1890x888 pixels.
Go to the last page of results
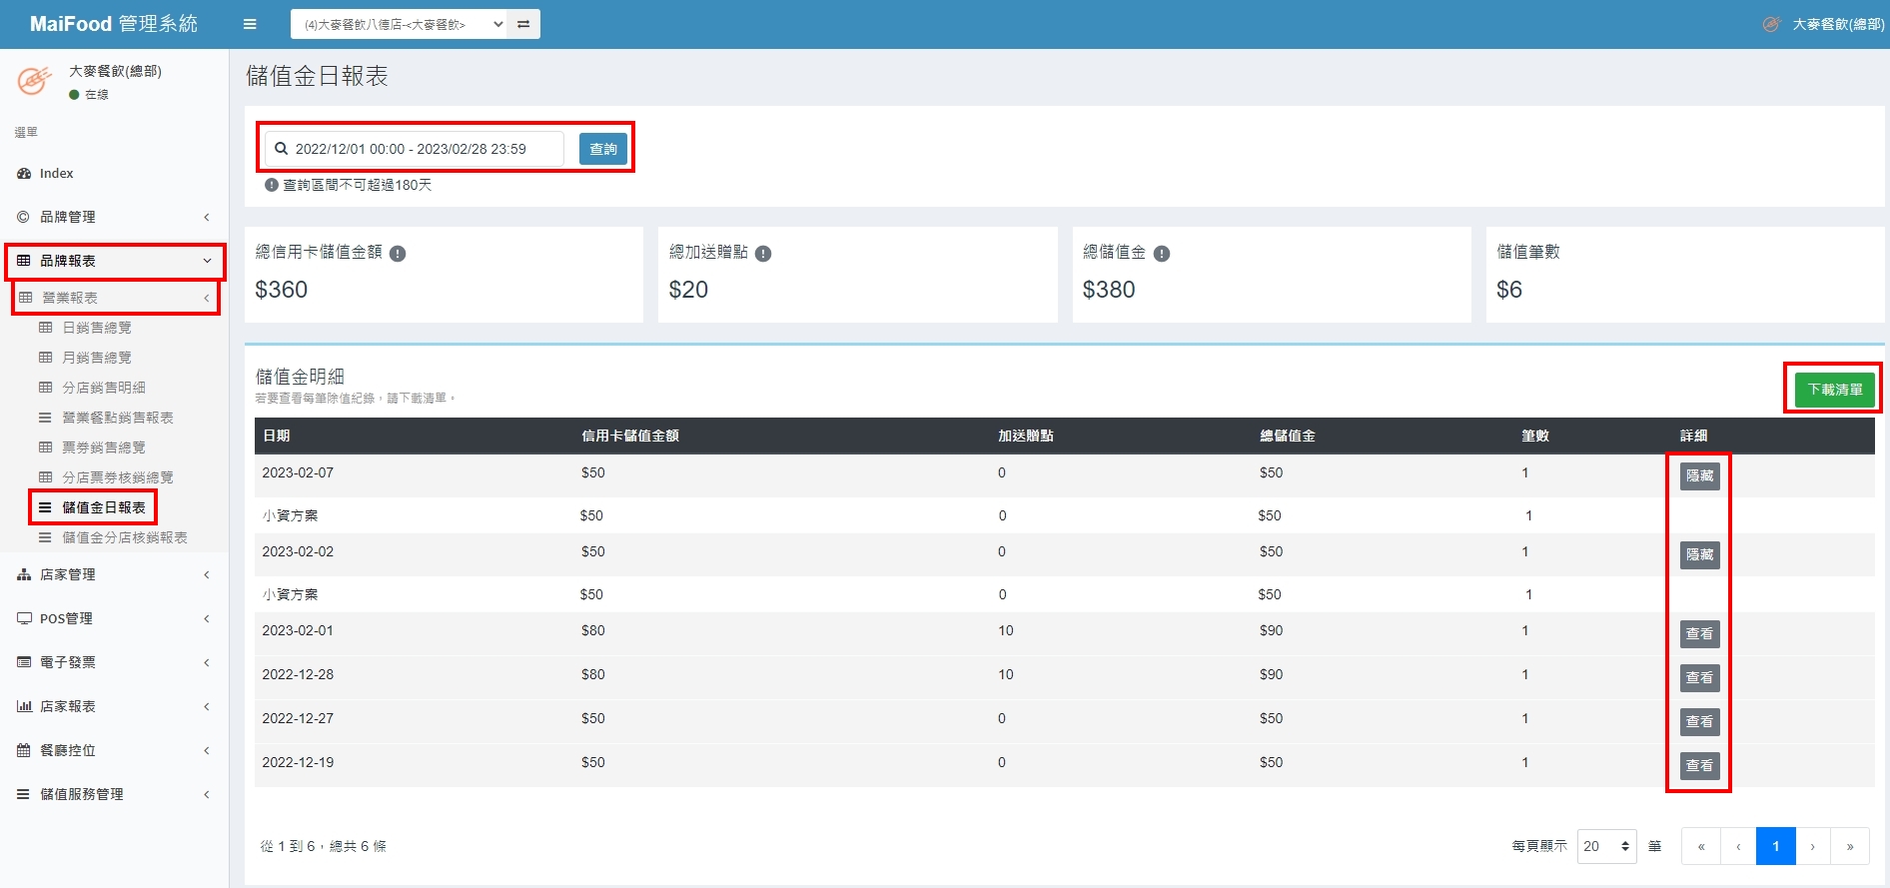pos(1850,846)
